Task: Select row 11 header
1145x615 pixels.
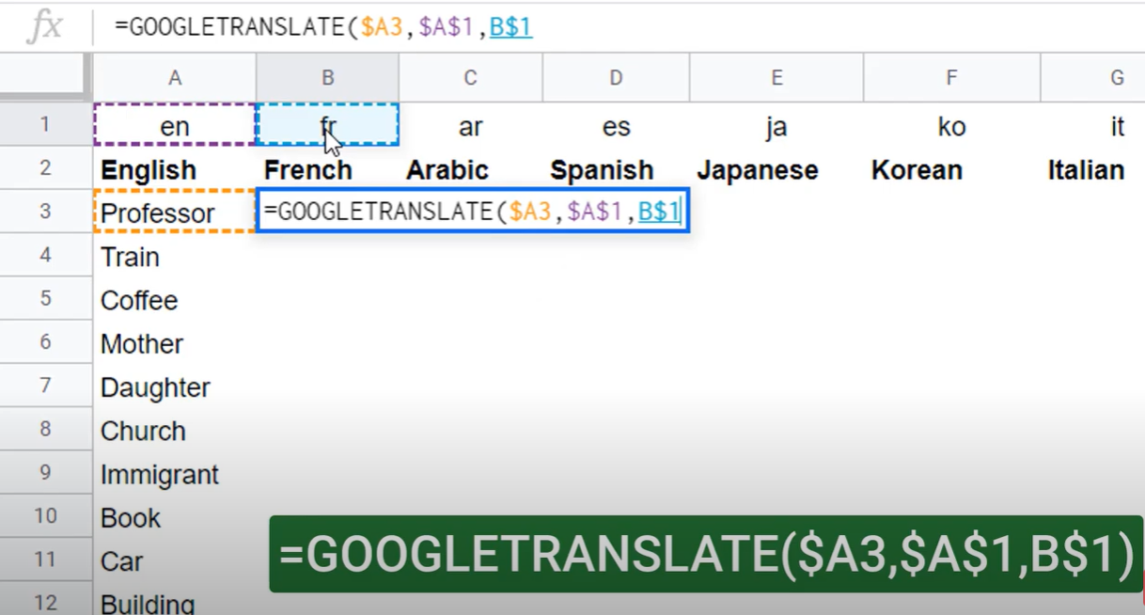Action: 45,559
